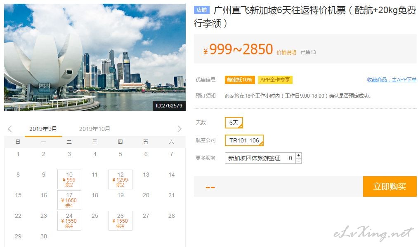Select September 17 priced ¥1650

pos(69,200)
